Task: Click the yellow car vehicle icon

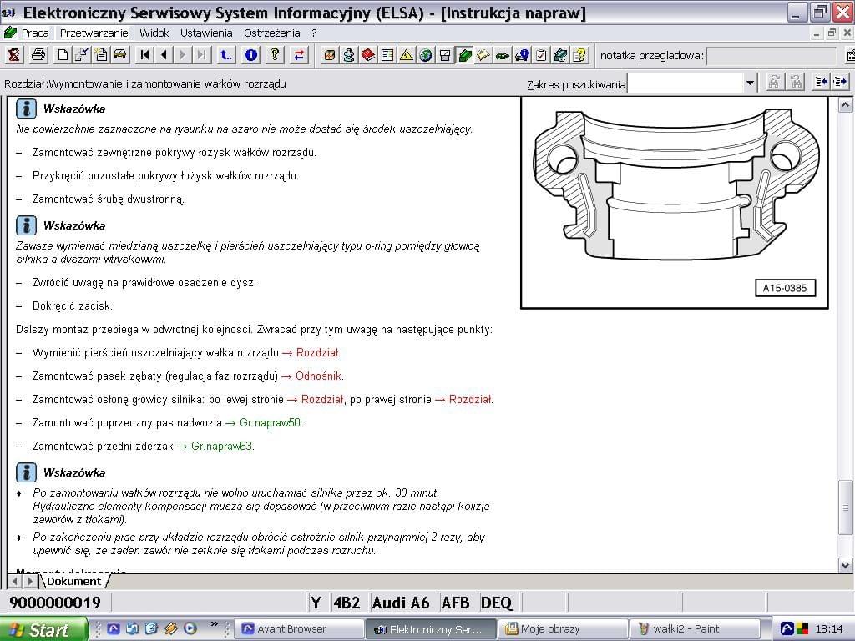Action: coord(120,54)
